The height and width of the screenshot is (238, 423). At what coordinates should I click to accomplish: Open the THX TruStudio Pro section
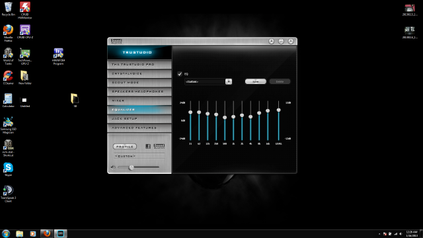pos(139,65)
